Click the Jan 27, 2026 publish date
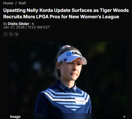 (x=14, y=27)
